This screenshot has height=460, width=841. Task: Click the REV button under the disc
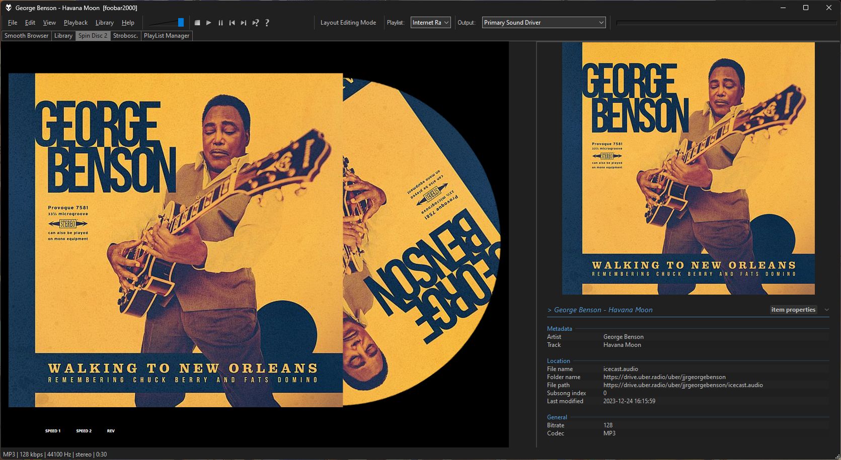(x=111, y=431)
